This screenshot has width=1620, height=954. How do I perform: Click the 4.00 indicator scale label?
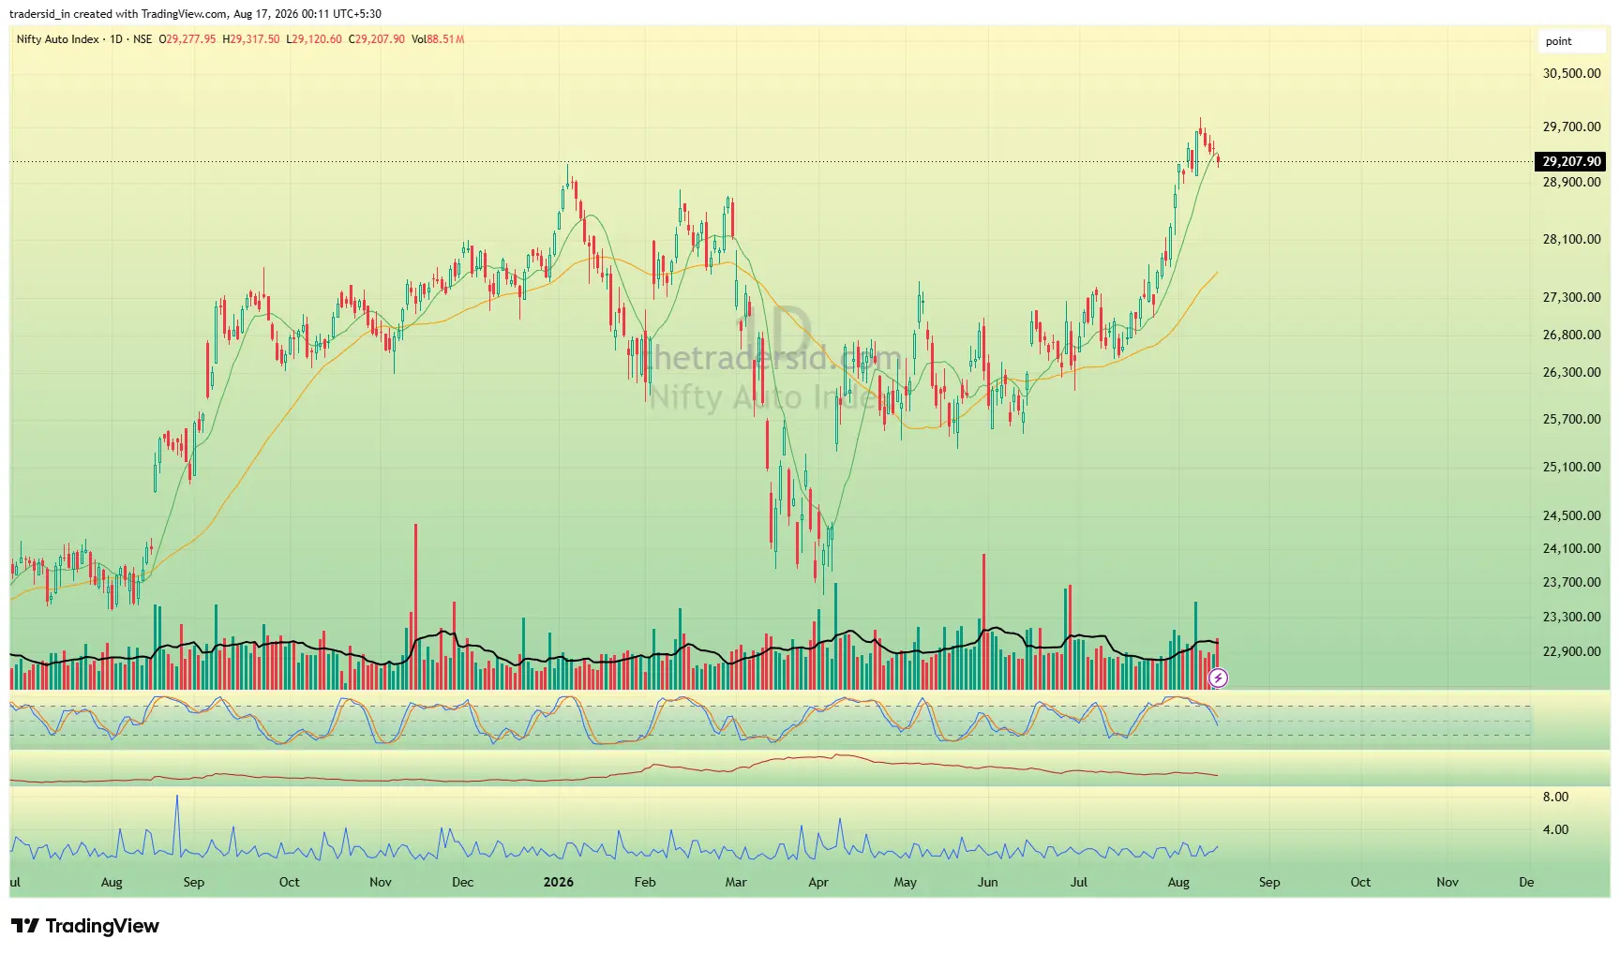(1555, 829)
